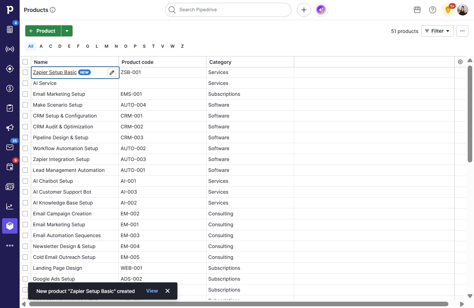Open the Filter dropdown
The height and width of the screenshot is (308, 474).
[437, 31]
